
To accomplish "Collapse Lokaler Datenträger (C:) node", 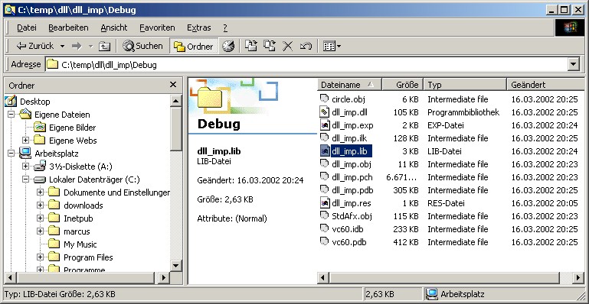I will pos(25,179).
